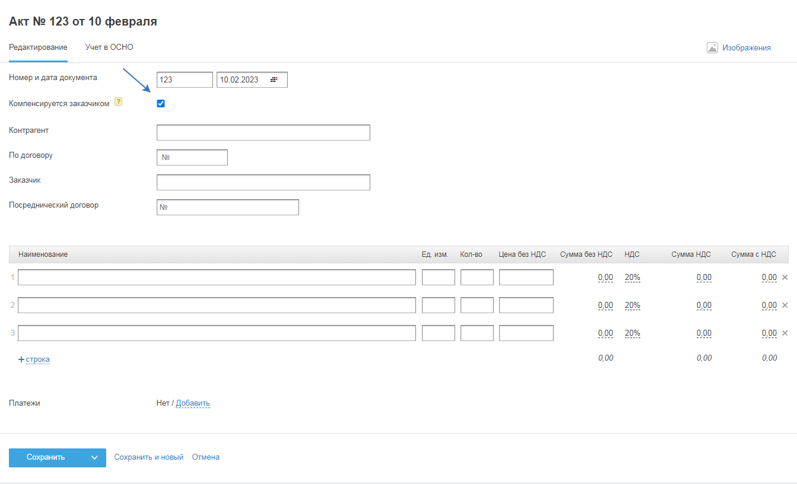797x484 pixels.
Task: Click the question mark help icon
Action: coord(118,102)
